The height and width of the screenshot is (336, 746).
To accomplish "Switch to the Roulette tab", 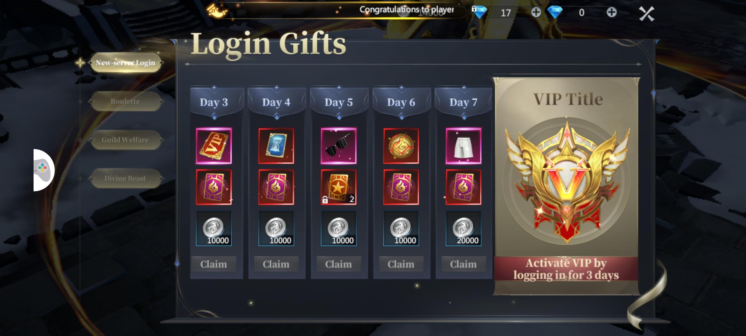I will [125, 101].
